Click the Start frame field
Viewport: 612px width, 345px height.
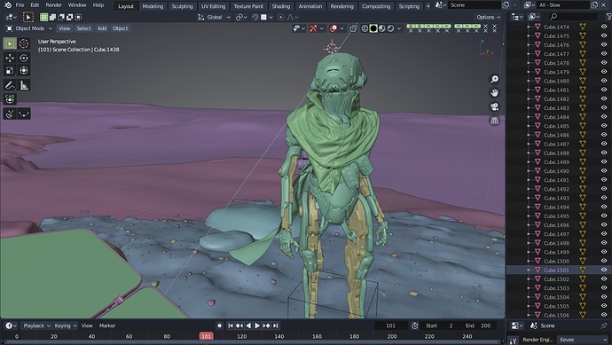[x=440, y=325]
